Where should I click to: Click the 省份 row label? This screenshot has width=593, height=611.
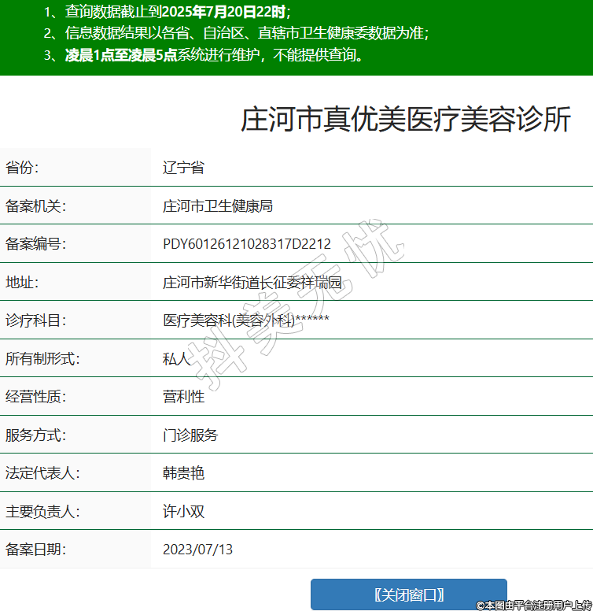click(x=22, y=168)
